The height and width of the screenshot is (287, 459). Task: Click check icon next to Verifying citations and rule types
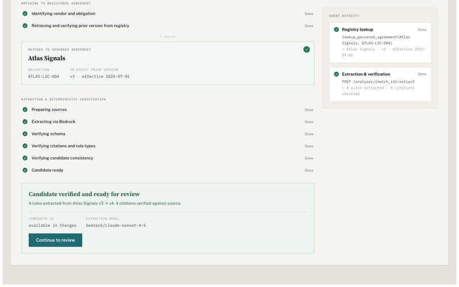25,146
